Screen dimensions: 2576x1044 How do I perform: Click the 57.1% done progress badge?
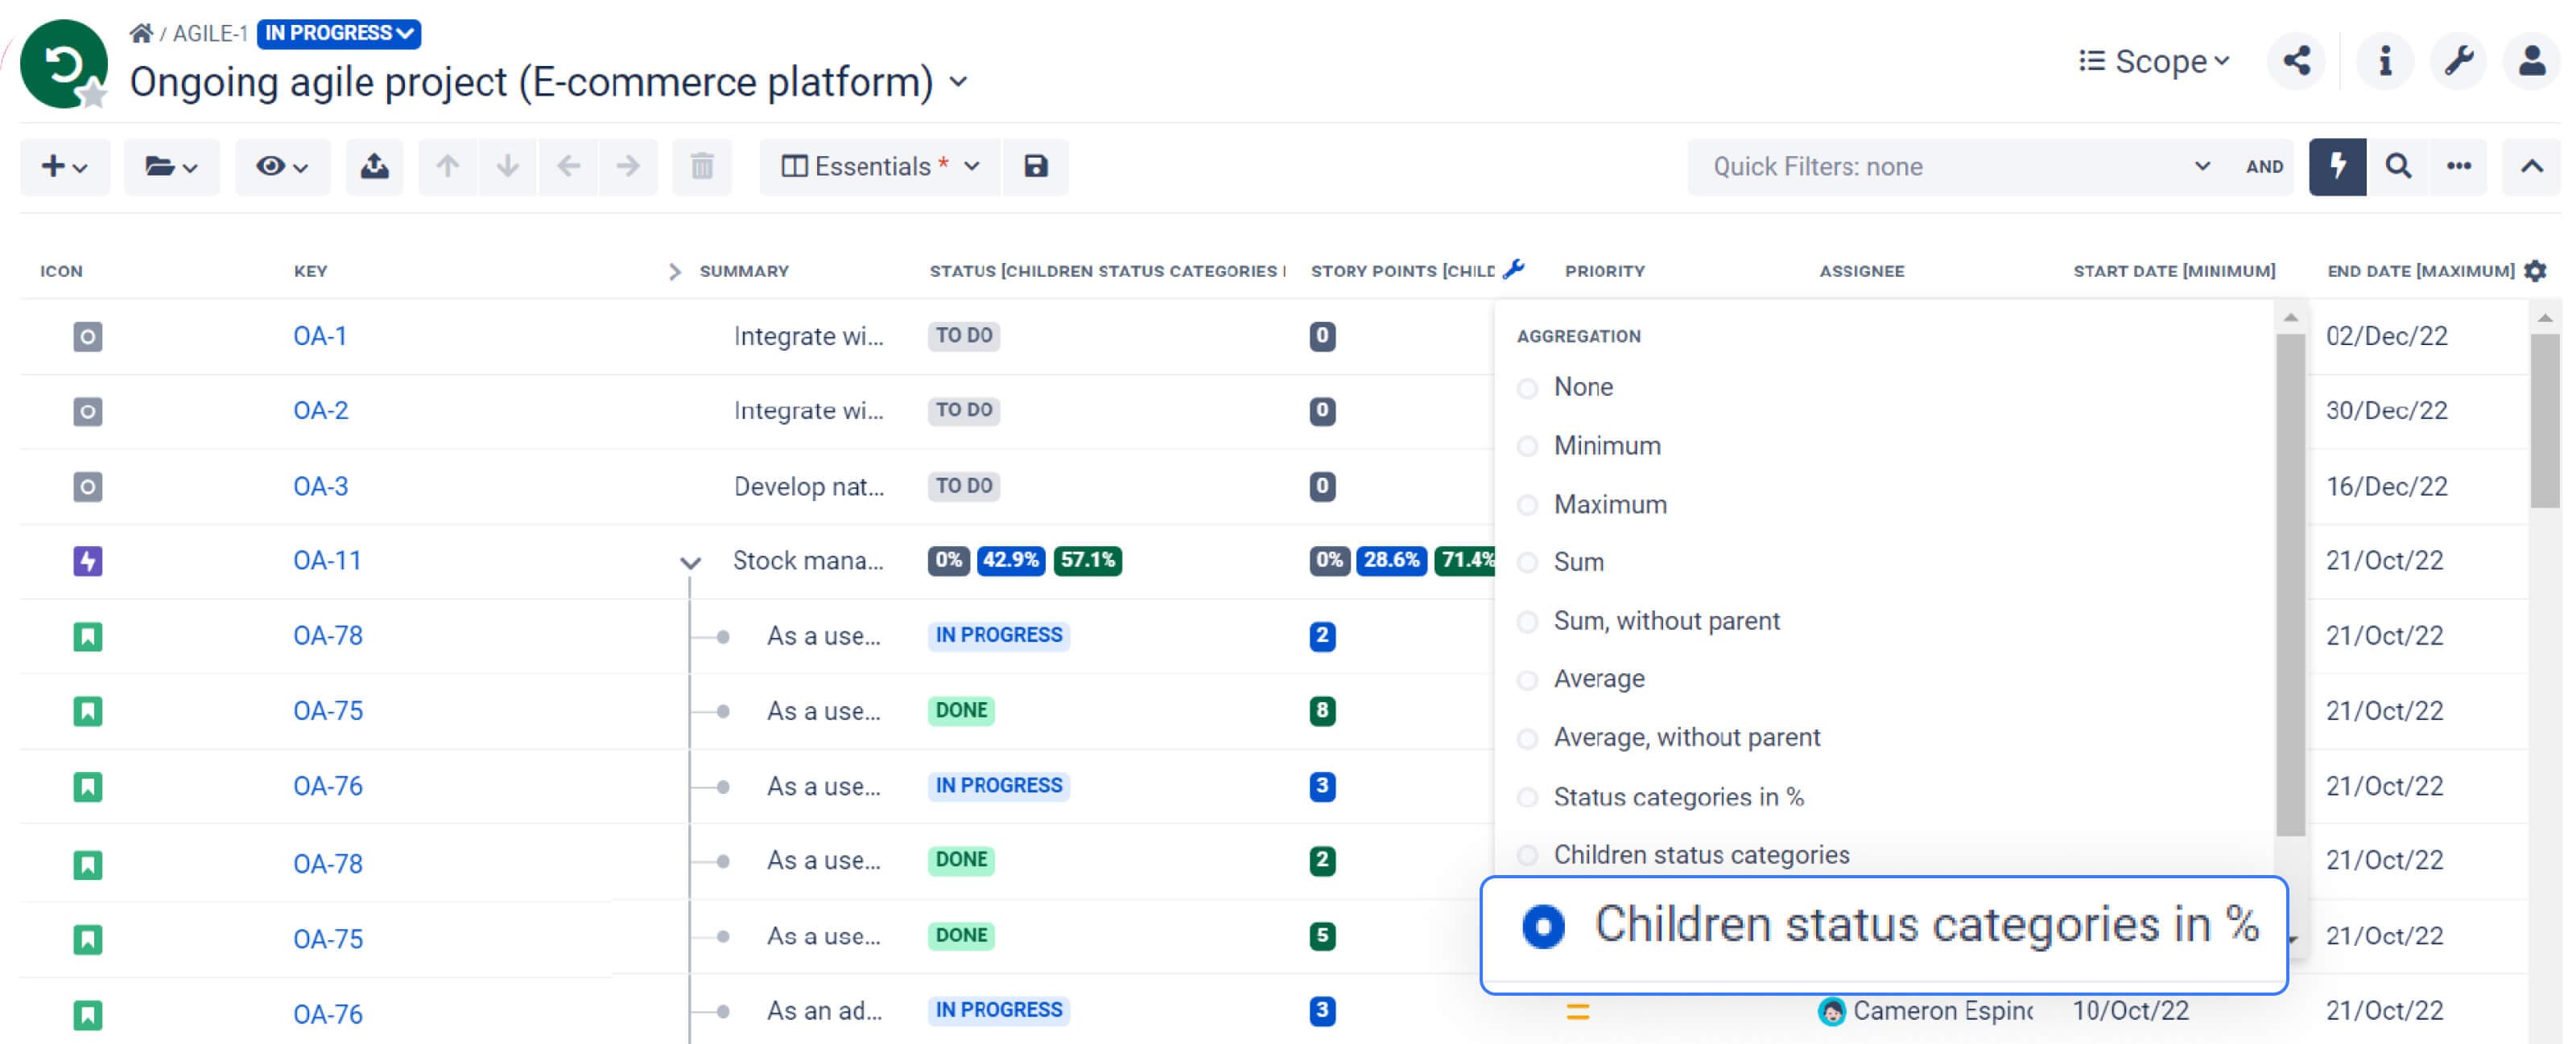tap(1088, 561)
